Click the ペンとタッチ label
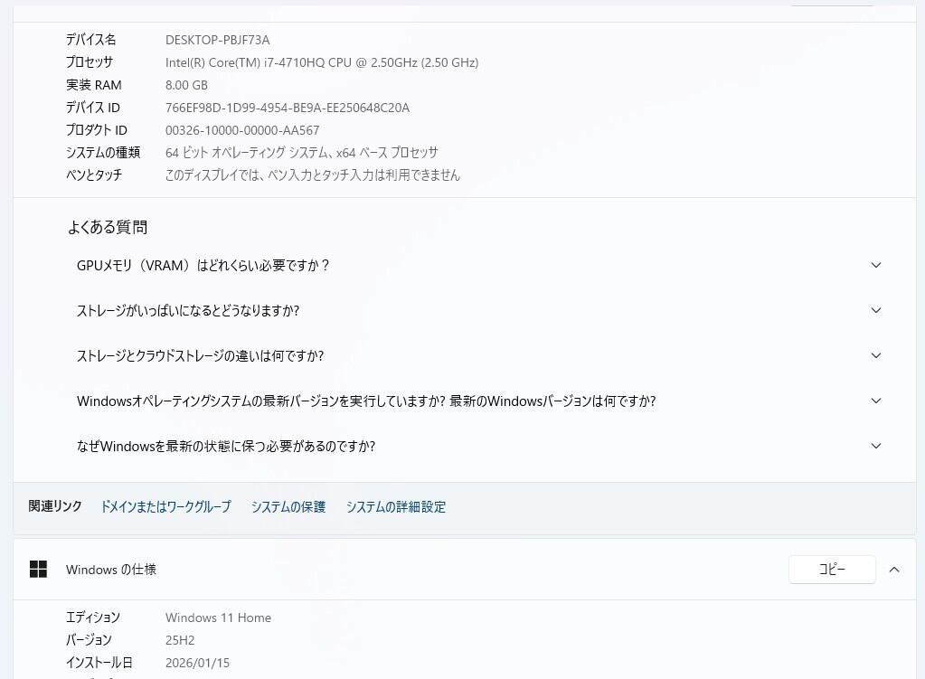Screen dimensions: 925x679 (94, 175)
